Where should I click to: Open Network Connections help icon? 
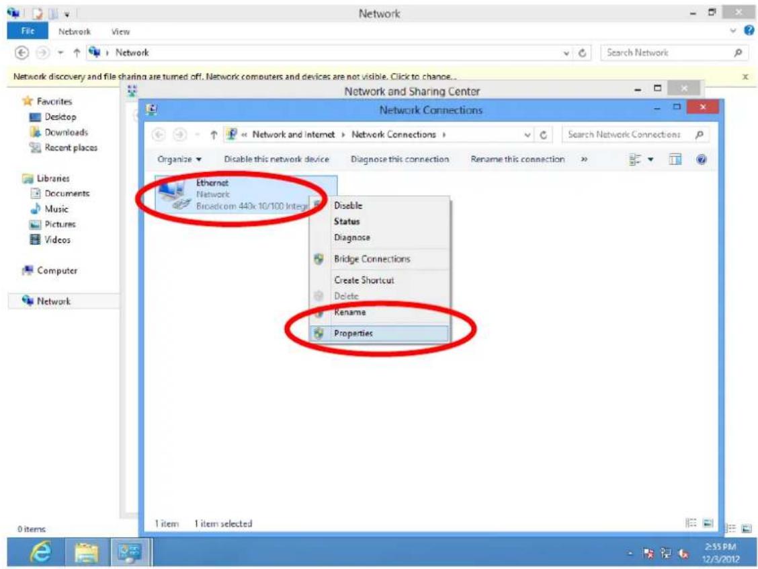tap(702, 159)
